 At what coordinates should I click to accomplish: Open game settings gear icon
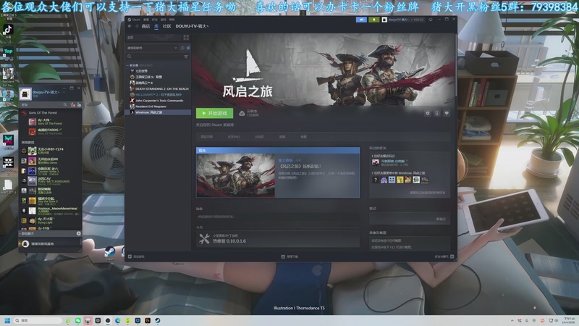[x=427, y=113]
